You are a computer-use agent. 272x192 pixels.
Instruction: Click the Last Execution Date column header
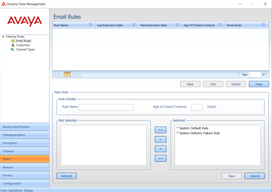tap(117, 25)
